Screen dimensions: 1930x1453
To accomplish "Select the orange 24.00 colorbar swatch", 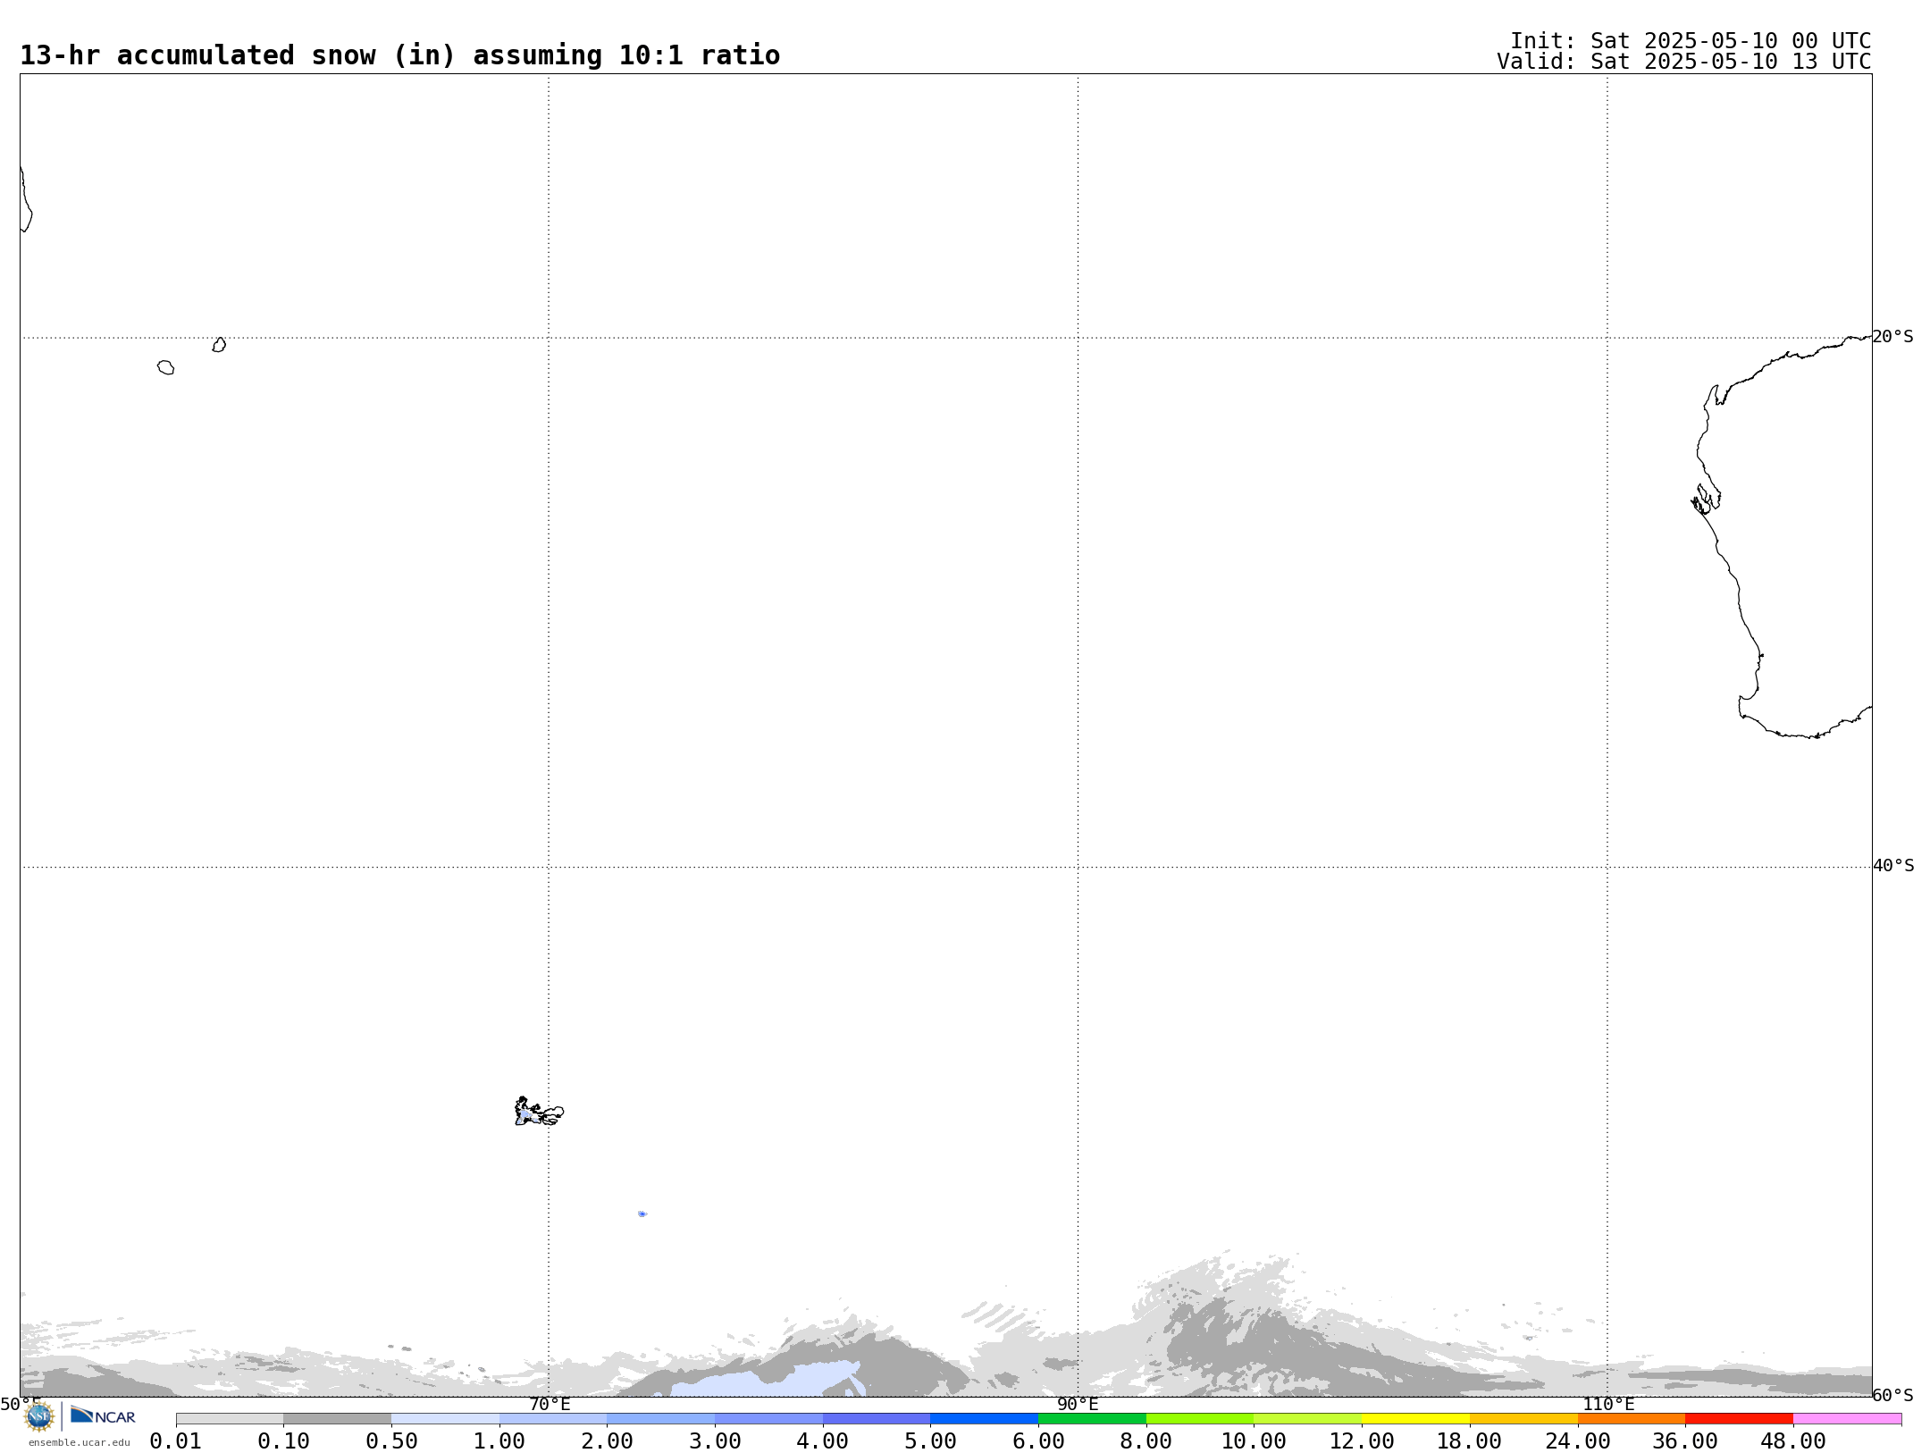I will click(x=1631, y=1419).
